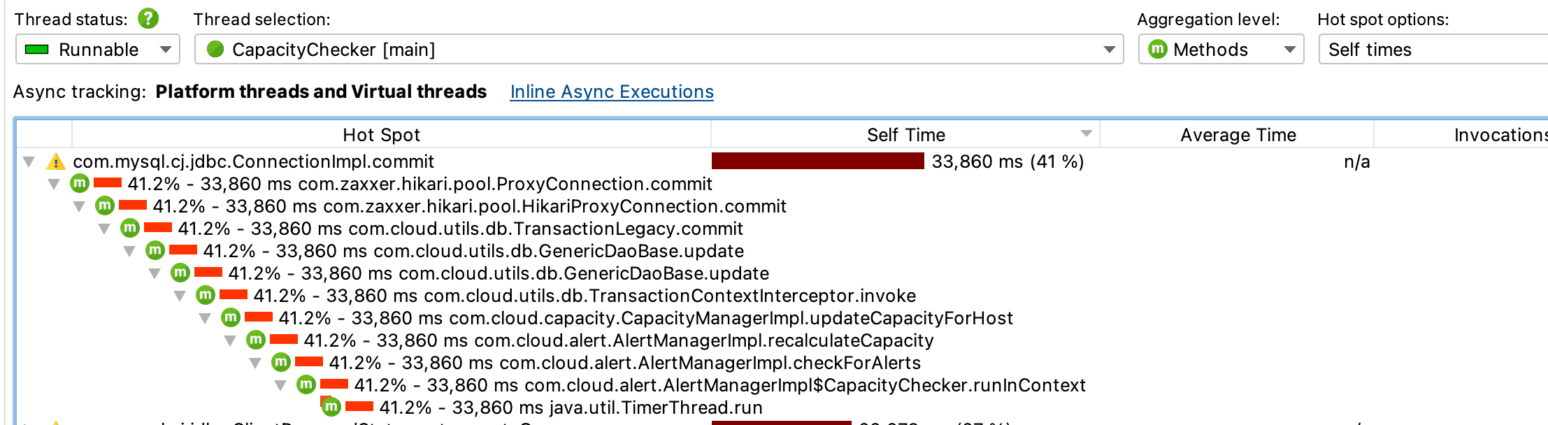The height and width of the screenshot is (425, 1548).
Task: Sort by the Self Time column header
Action: pyautogui.click(x=905, y=135)
